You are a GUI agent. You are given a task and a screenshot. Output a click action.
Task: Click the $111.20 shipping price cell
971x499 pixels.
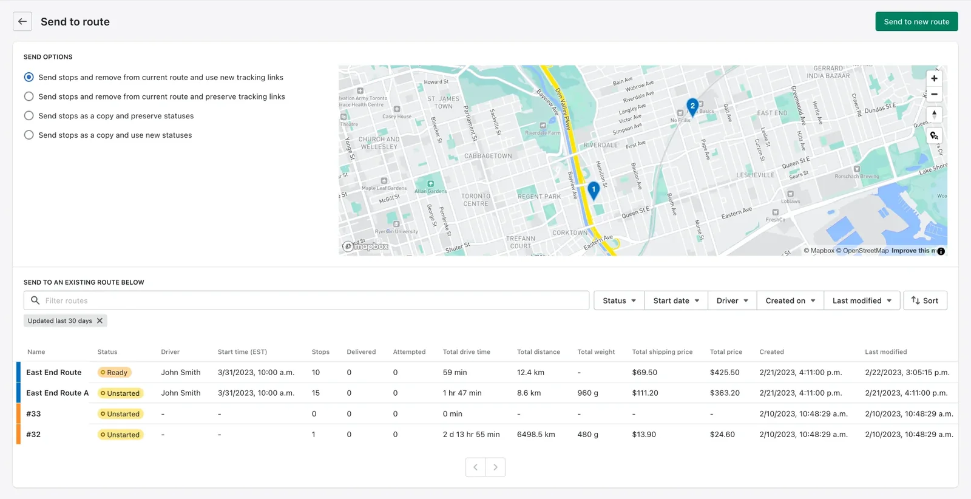tap(645, 393)
